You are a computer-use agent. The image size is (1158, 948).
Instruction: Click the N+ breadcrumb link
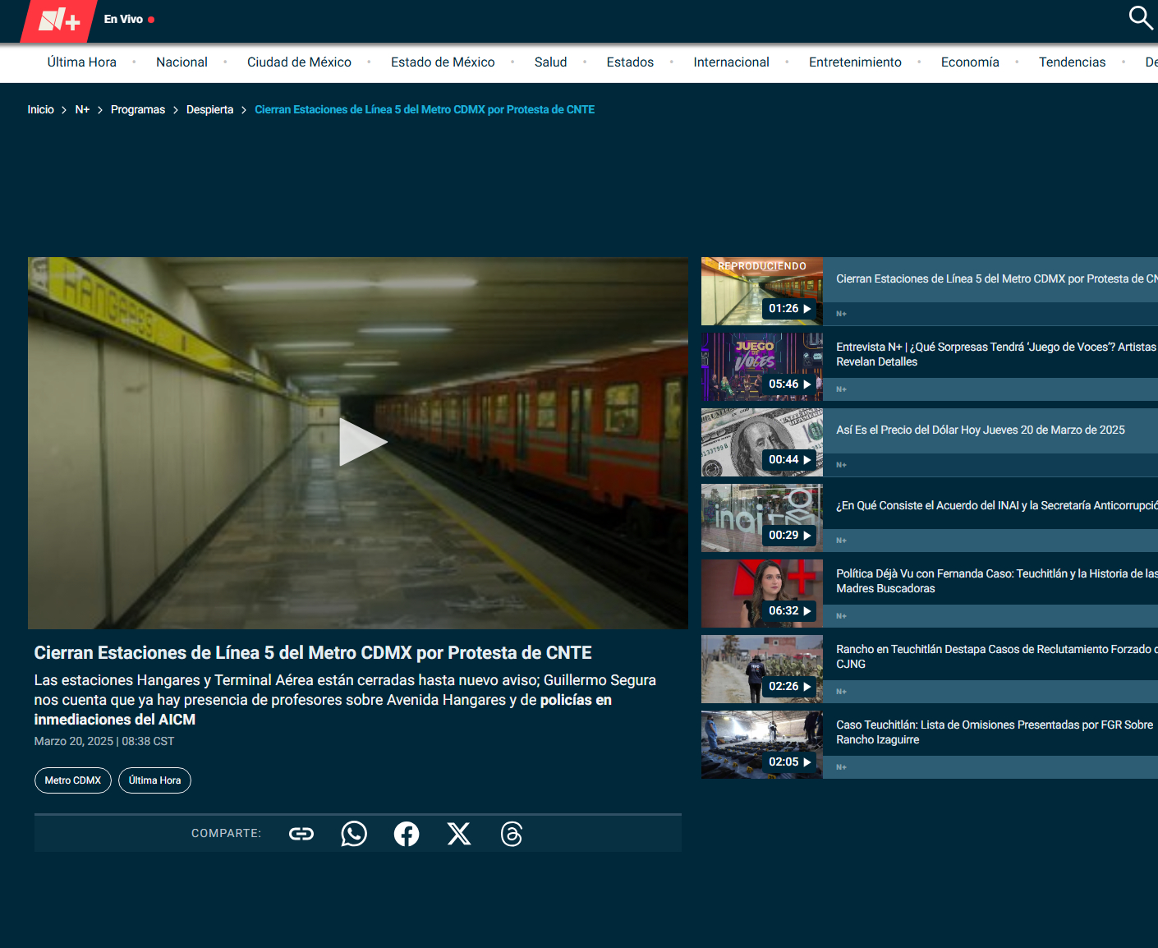coord(82,109)
